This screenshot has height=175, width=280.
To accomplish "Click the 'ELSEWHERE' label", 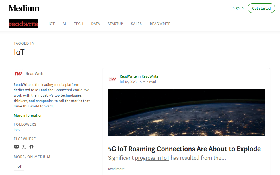I will [x=25, y=139].
